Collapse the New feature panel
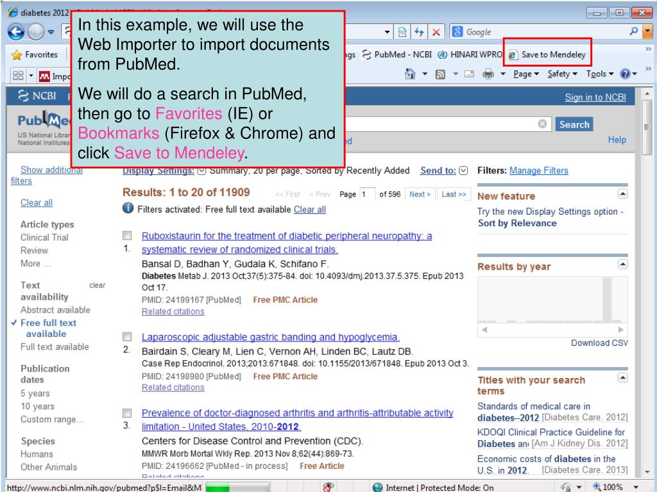 (x=622, y=193)
